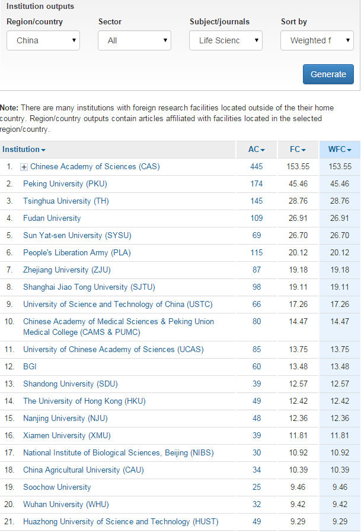Open Sun Yat-sen University (SYSU) entry
361x532 pixels.
point(77,236)
